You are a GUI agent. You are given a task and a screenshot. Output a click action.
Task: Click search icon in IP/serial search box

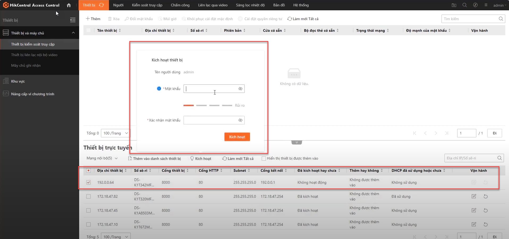click(499, 158)
